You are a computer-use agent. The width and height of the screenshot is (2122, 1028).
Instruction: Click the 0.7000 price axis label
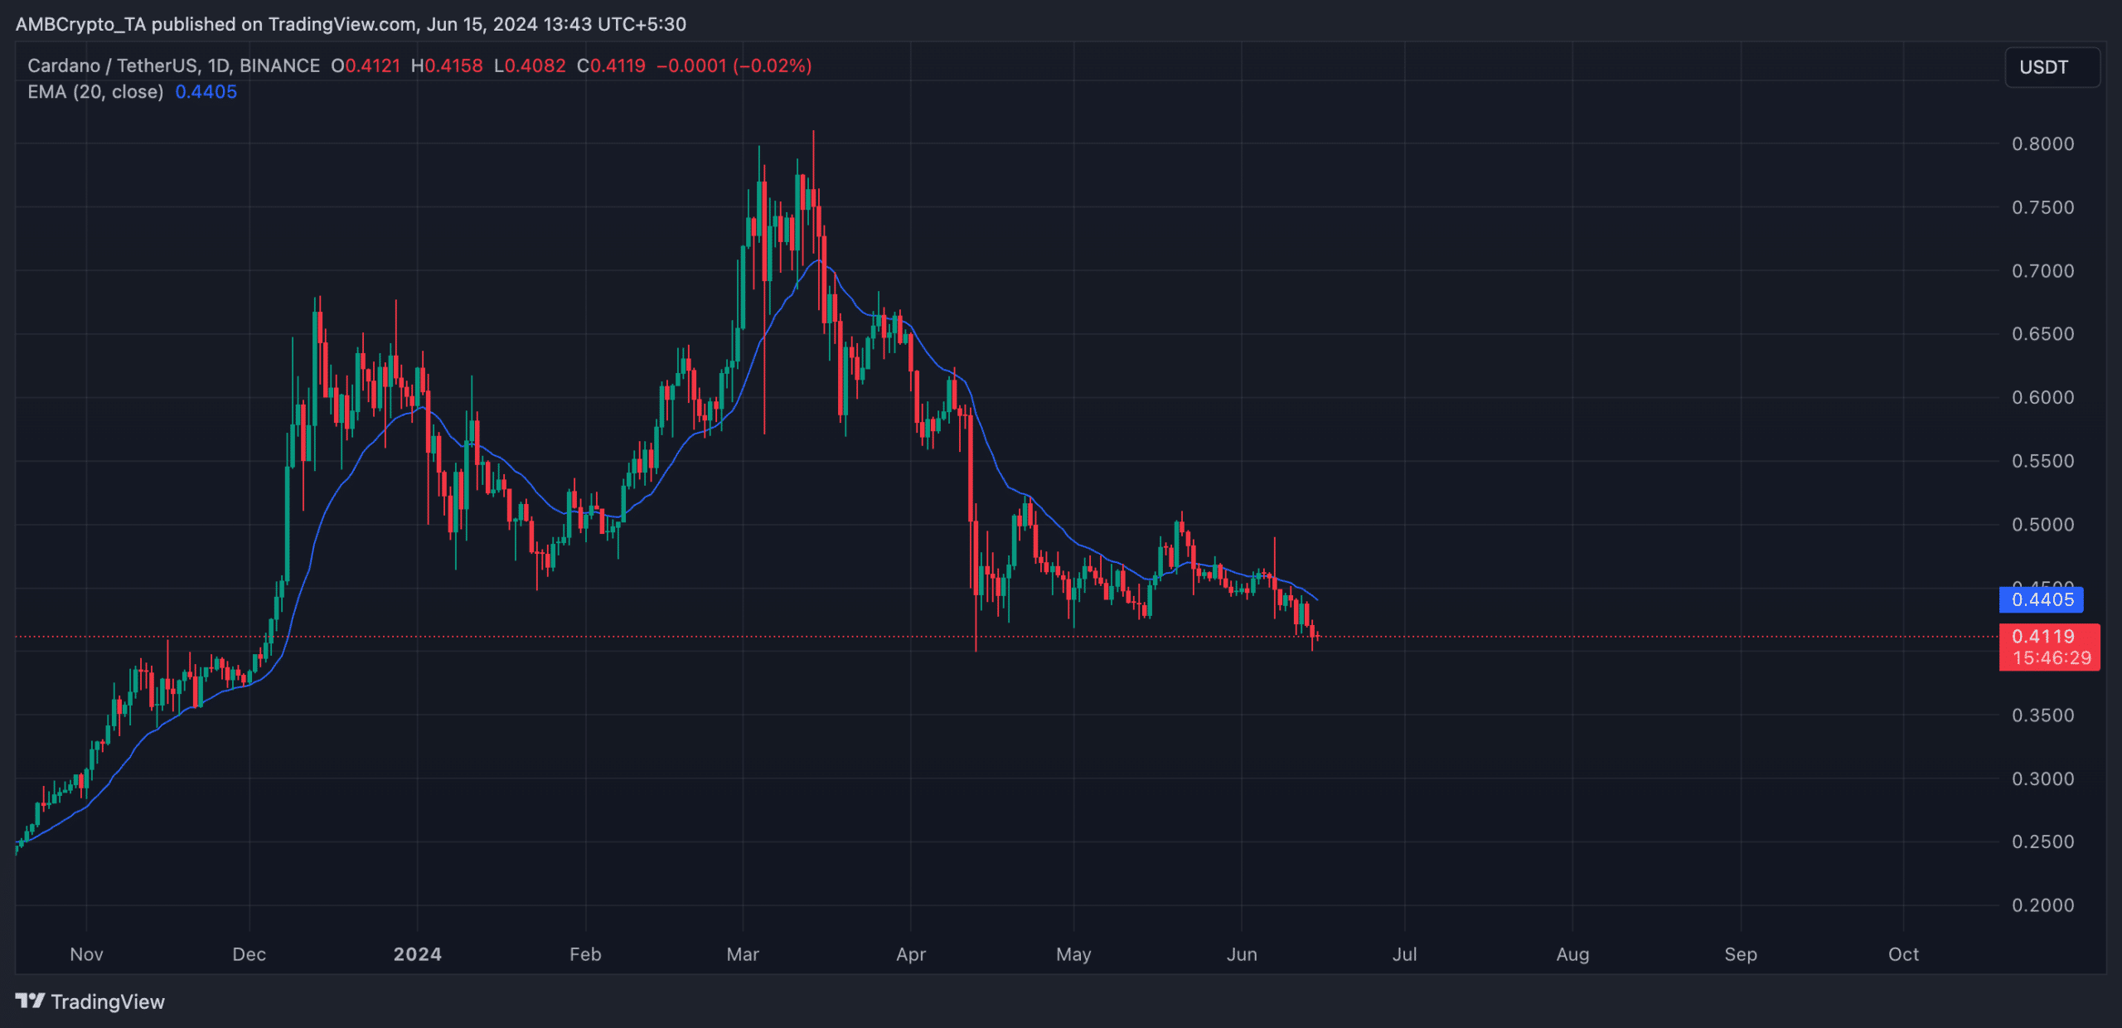tap(2042, 271)
